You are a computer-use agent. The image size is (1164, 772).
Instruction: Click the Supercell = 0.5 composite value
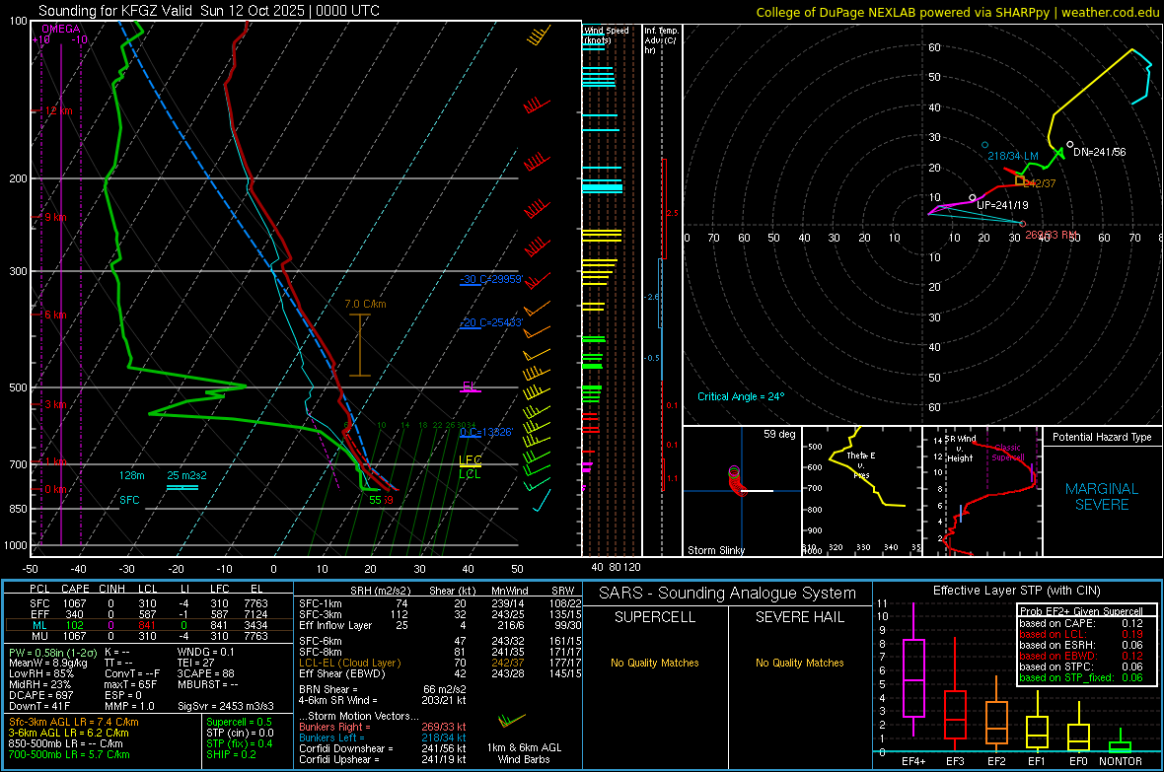tap(239, 722)
